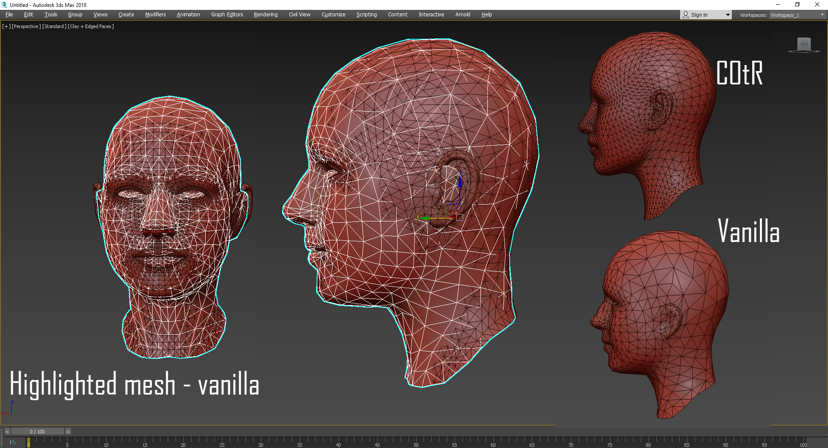Open the Views menu
The image size is (828, 448).
100,15
